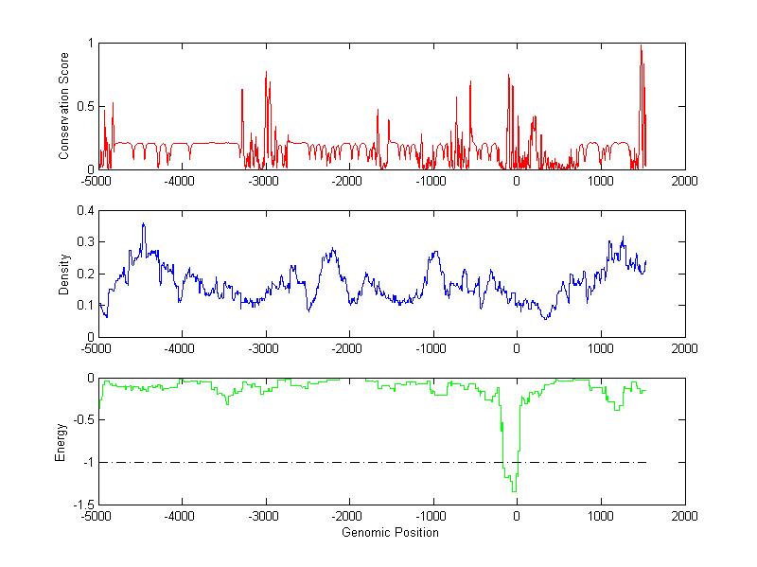The height and width of the screenshot is (567, 757).
Task: Click the "0.5" tick label on Conservation Score axis
Action: coord(84,106)
